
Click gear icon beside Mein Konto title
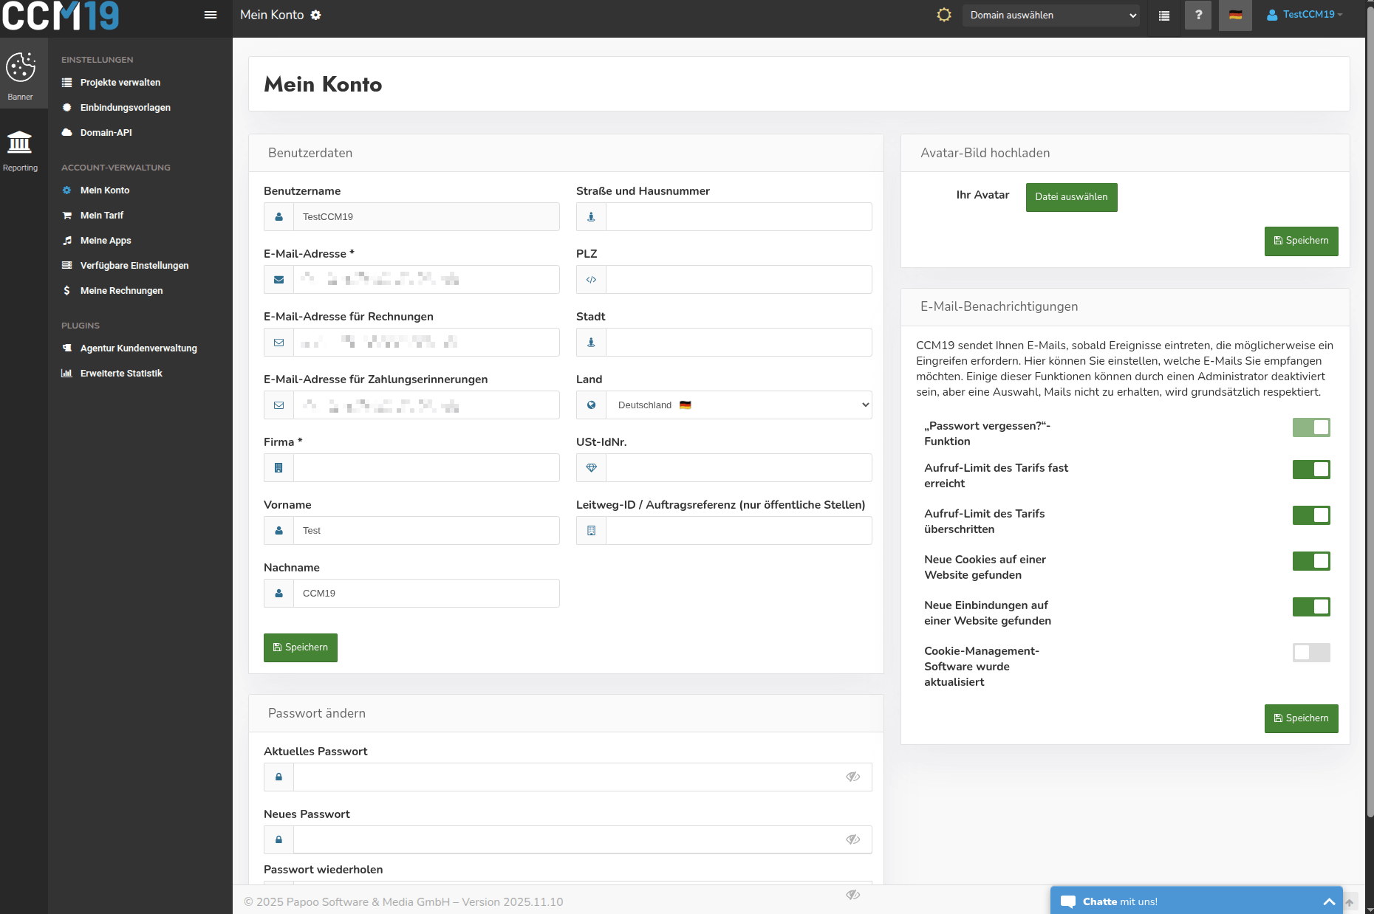[315, 15]
